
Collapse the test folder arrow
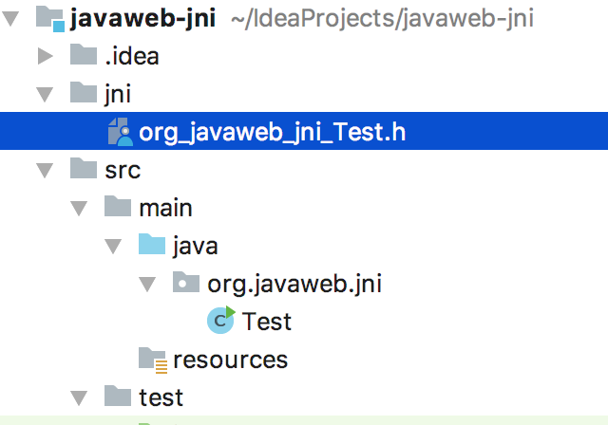tap(79, 397)
